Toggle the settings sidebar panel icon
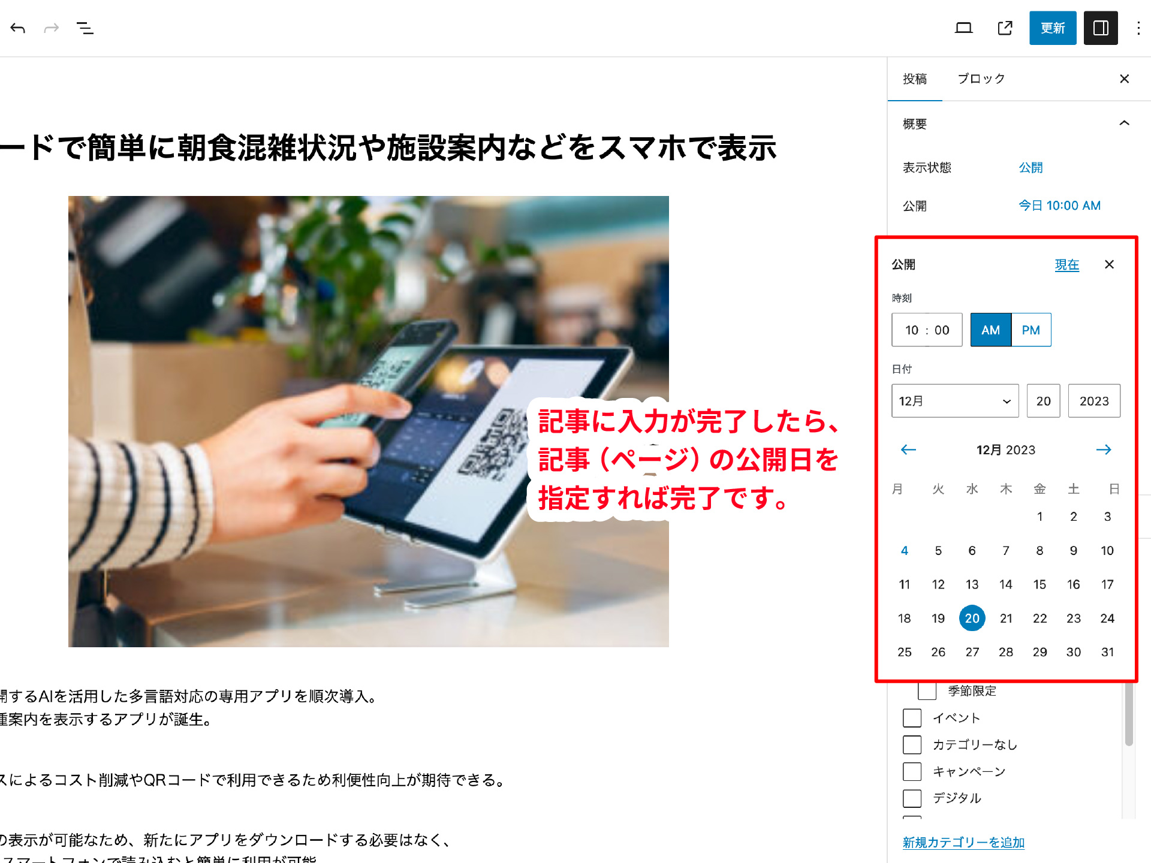 click(1101, 28)
